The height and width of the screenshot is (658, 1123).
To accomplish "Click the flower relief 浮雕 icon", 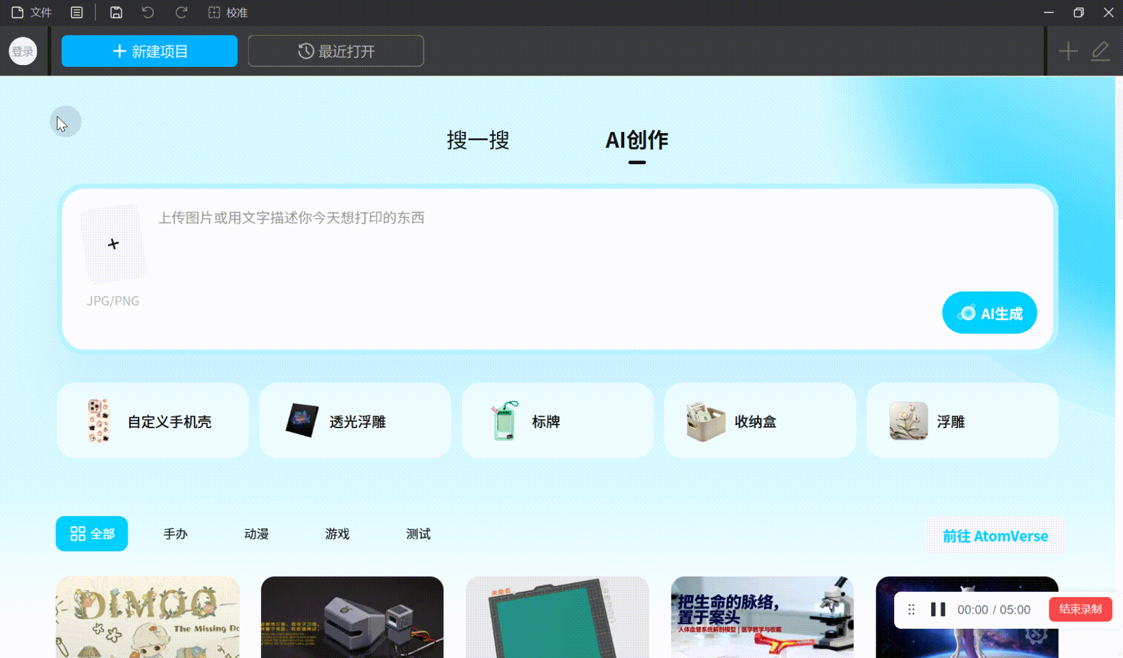I will click(909, 421).
